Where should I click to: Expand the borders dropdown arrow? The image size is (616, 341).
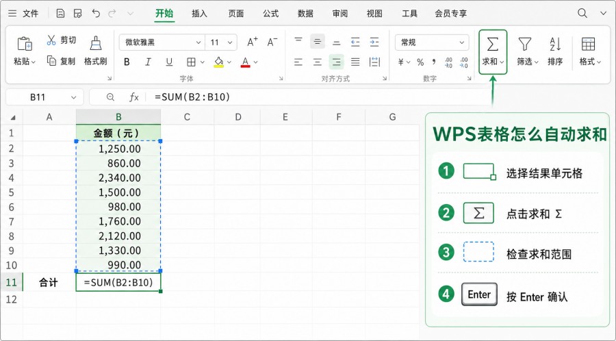tap(203, 62)
